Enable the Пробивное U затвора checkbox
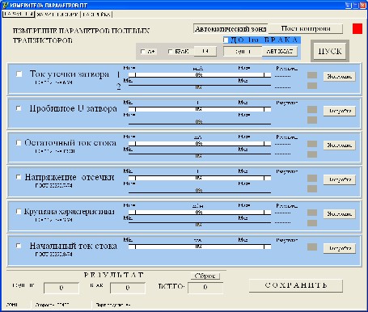Image resolution: width=368 pixels, height=312 pixels. point(19,108)
